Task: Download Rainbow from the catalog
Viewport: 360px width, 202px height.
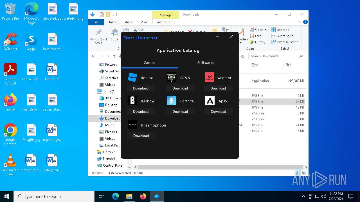Action: point(141,111)
